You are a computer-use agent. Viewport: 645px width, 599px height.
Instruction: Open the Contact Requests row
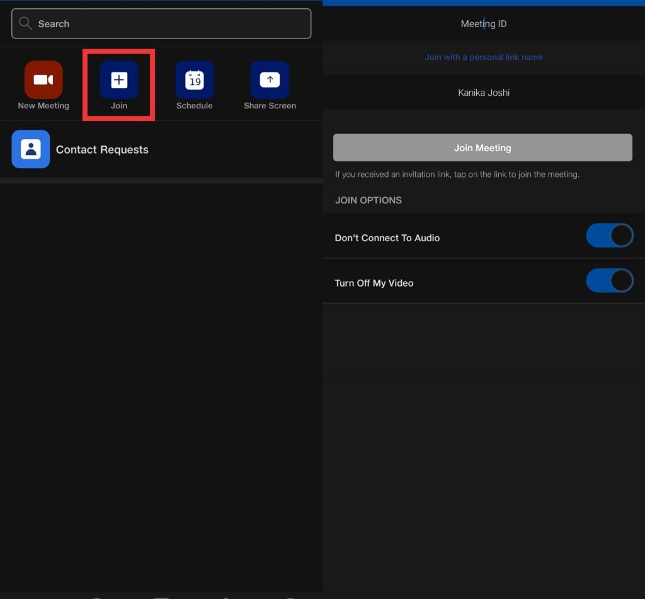[161, 149]
